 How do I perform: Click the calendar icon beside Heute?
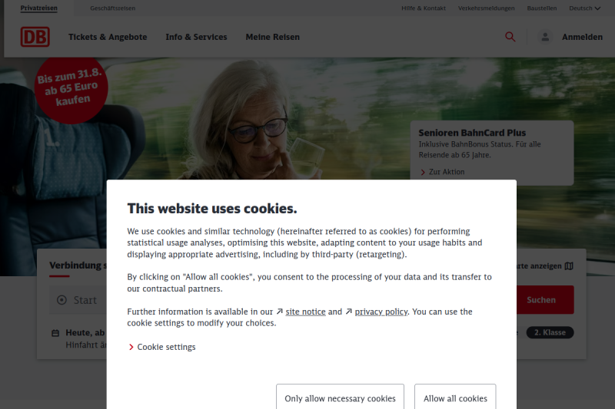coord(55,333)
